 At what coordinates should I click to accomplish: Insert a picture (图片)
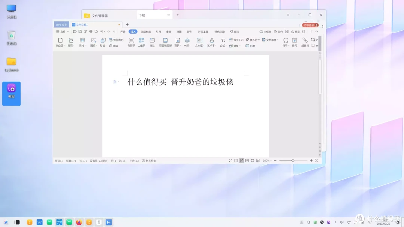[x=94, y=42]
